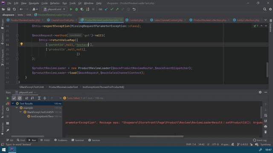Click the console horizontal scrollbar thumb
This screenshot has width=273, height=153.
click(x=157, y=136)
